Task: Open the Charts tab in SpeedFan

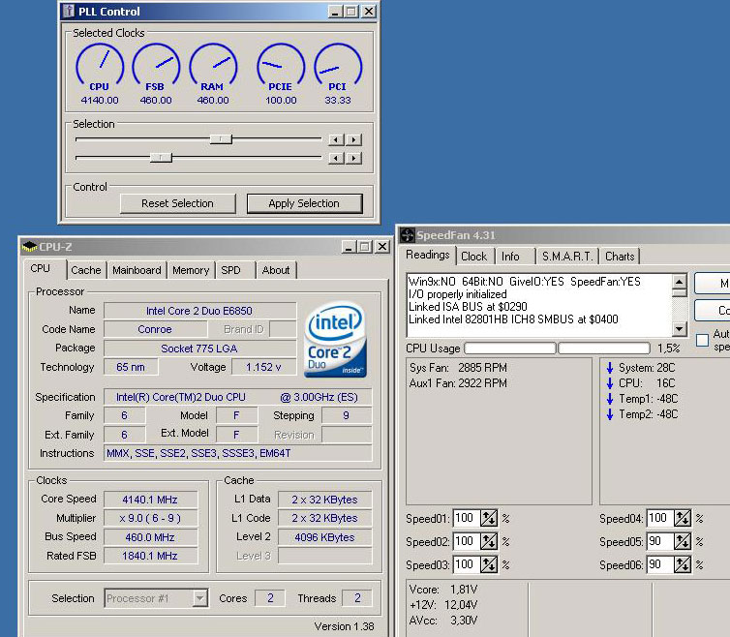Action: (x=620, y=257)
